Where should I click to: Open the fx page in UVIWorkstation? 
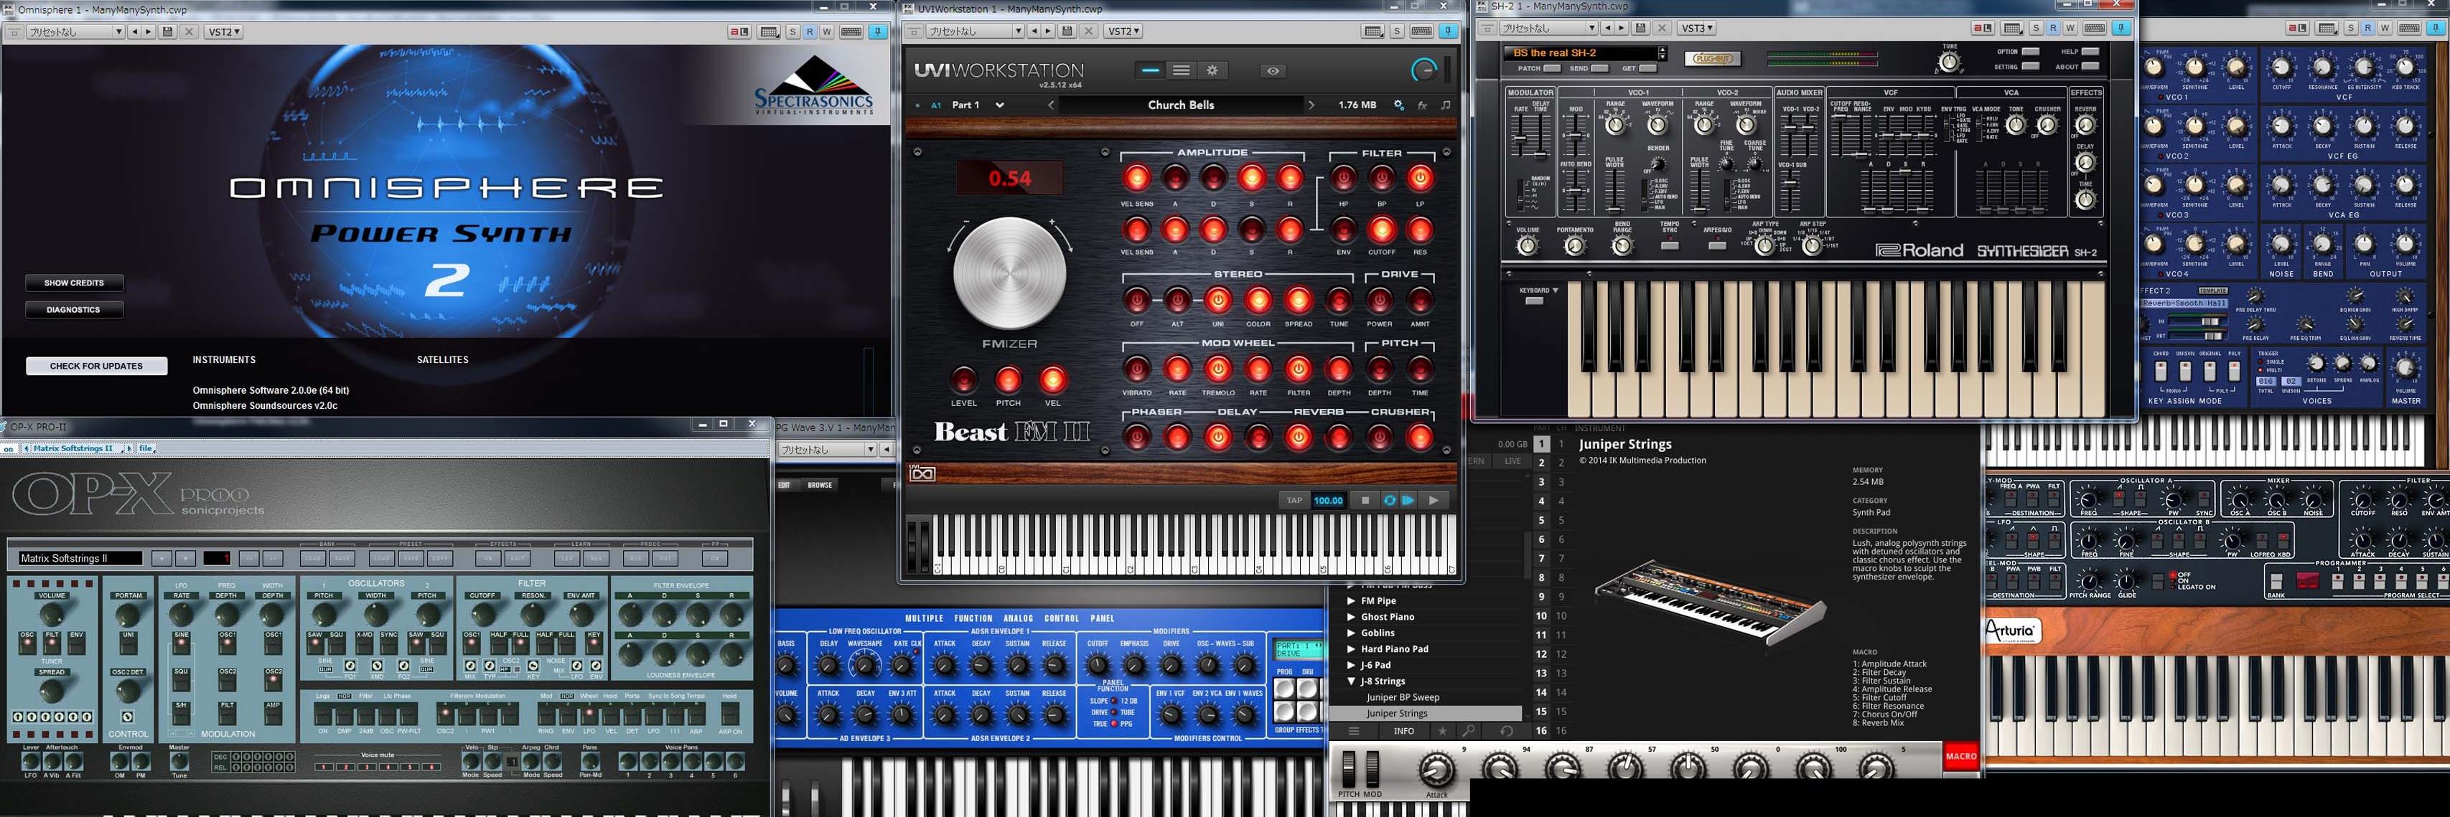(x=1423, y=105)
